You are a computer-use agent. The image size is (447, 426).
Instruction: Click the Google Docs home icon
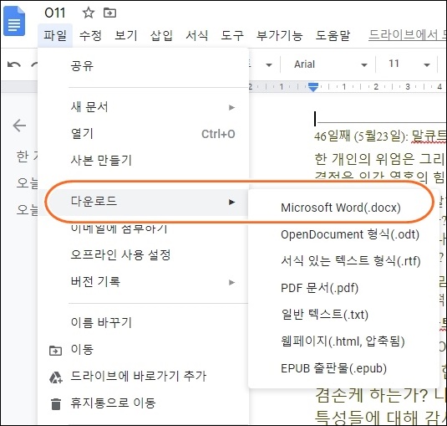click(x=14, y=22)
